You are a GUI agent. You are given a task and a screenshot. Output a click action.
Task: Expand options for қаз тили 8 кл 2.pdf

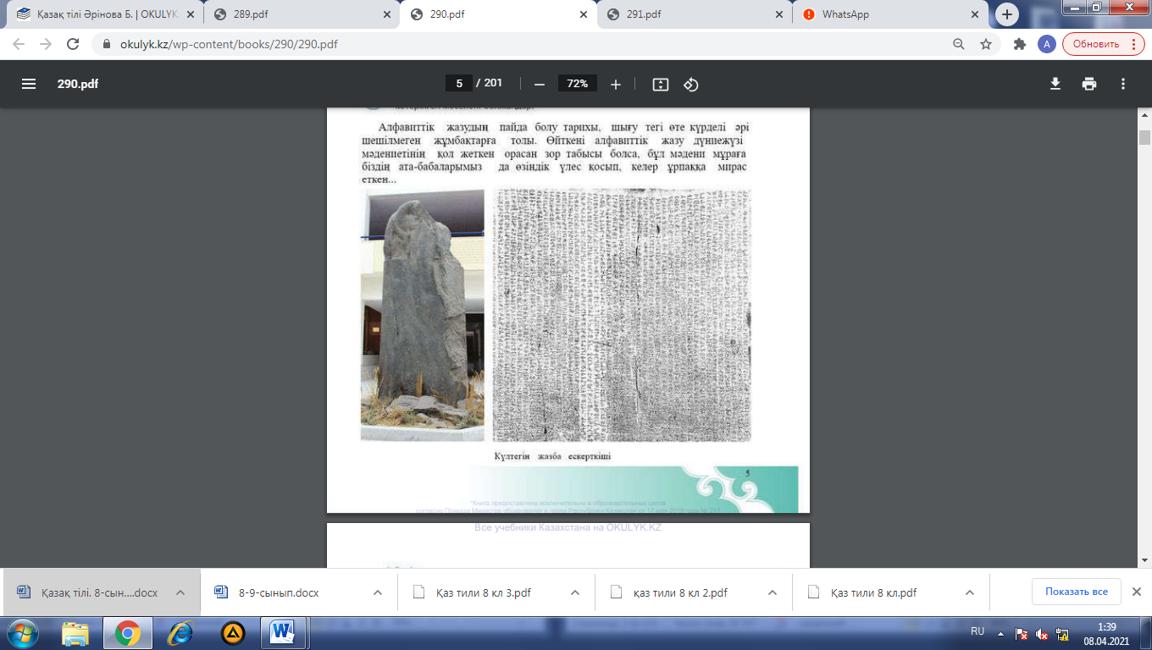pyautogui.click(x=772, y=592)
